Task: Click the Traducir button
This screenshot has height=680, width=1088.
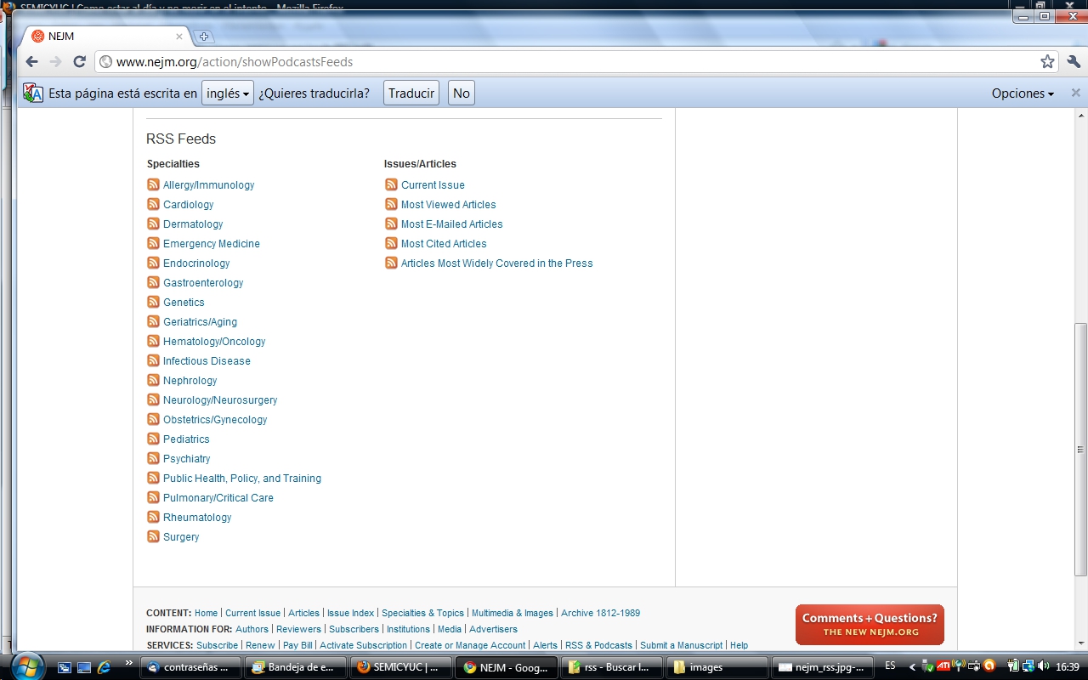Action: click(411, 93)
